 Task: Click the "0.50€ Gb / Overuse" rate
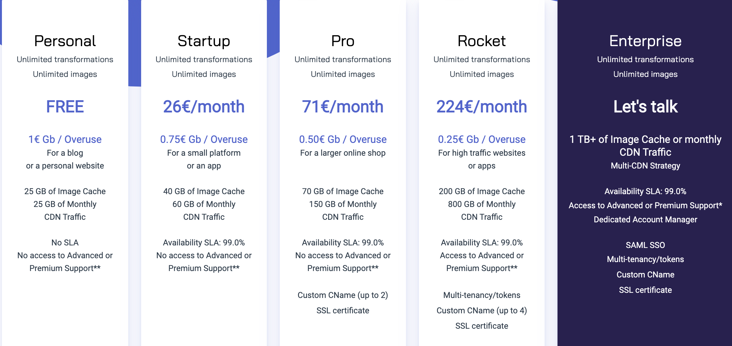click(343, 139)
